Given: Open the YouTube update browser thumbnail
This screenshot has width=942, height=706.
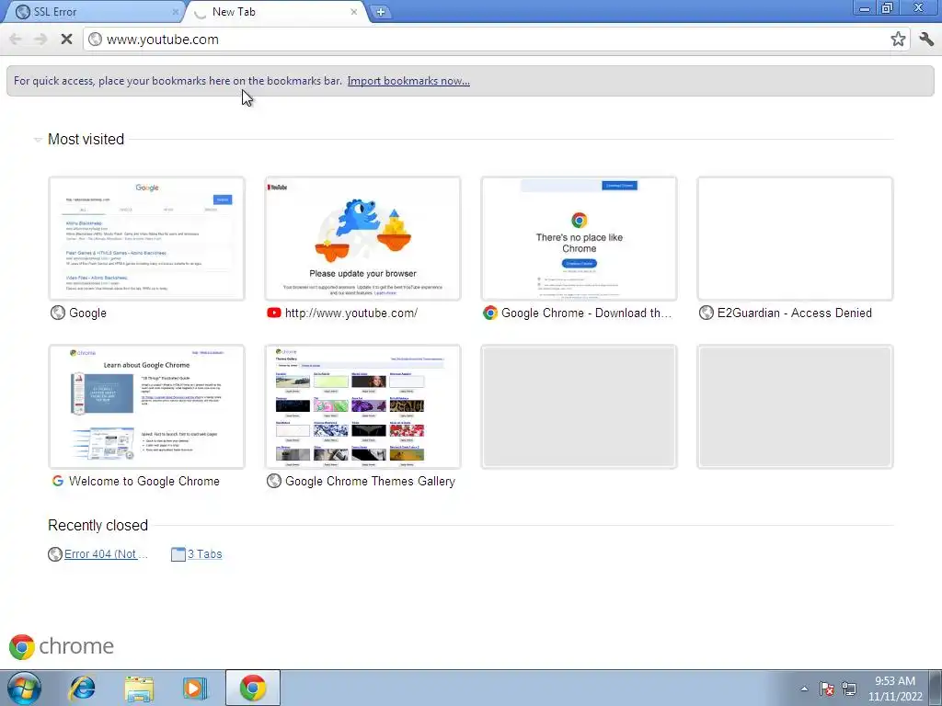Looking at the screenshot, I should coord(362,238).
